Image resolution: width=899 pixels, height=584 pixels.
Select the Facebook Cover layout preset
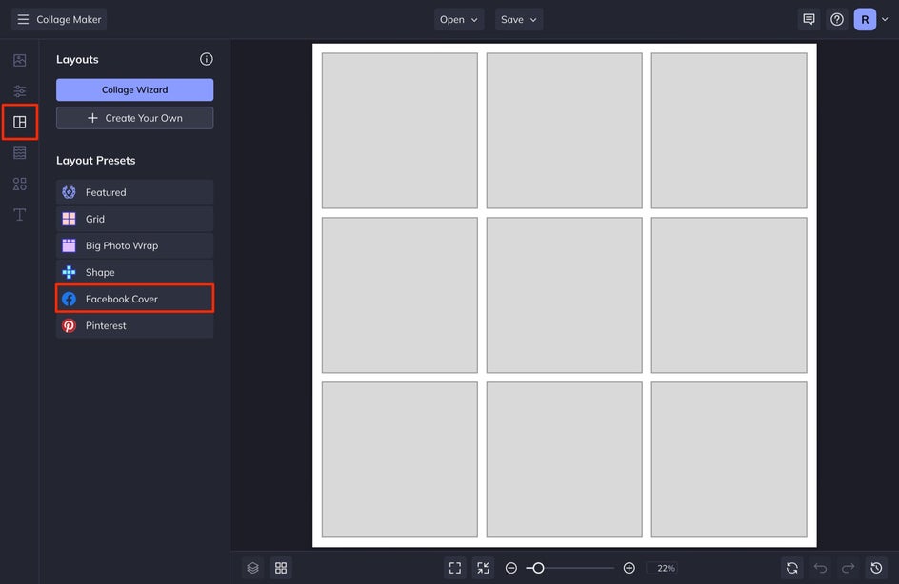(134, 299)
